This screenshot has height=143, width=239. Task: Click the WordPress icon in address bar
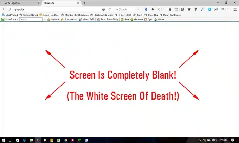tap(103, 9)
